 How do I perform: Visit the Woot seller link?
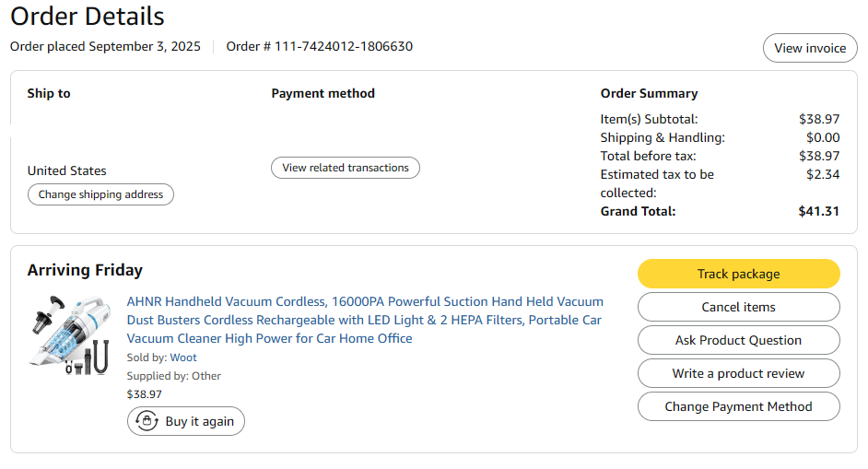coord(183,358)
